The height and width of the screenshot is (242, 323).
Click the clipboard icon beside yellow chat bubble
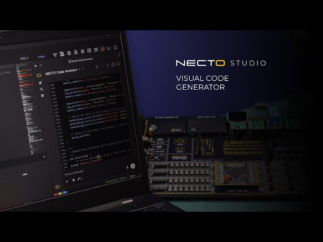tap(113, 65)
